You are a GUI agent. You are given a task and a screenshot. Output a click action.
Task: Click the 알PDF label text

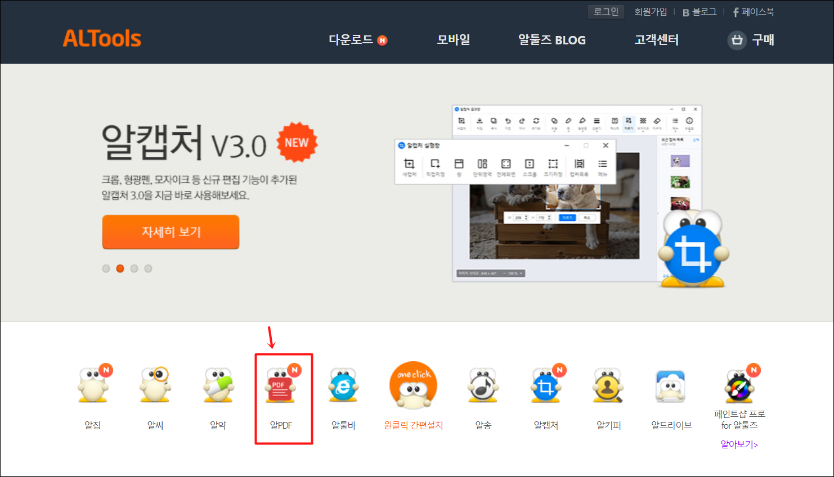(281, 425)
